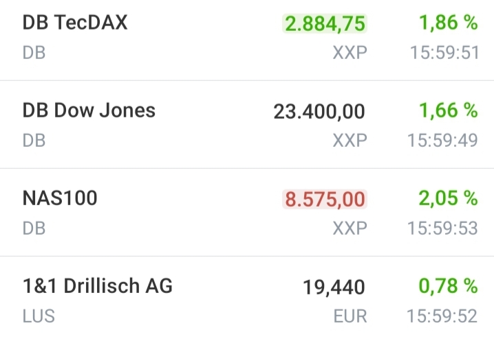Tap the red-highlighted price 8.575,00
Screen dimensions: 494x341
point(325,200)
